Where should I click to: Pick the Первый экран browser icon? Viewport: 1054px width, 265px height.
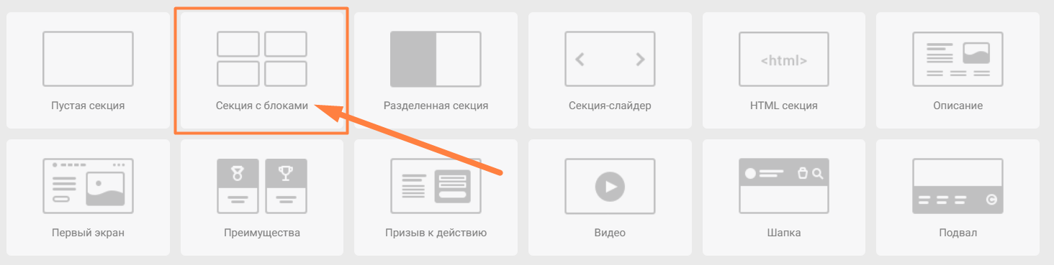pyautogui.click(x=88, y=186)
